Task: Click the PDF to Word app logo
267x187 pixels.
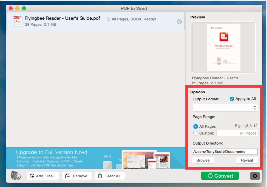Action: [16, 176]
